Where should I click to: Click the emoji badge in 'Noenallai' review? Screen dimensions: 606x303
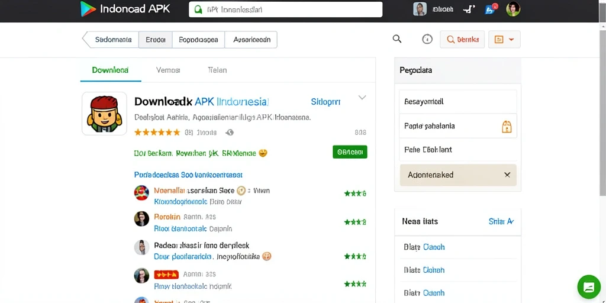pyautogui.click(x=241, y=191)
